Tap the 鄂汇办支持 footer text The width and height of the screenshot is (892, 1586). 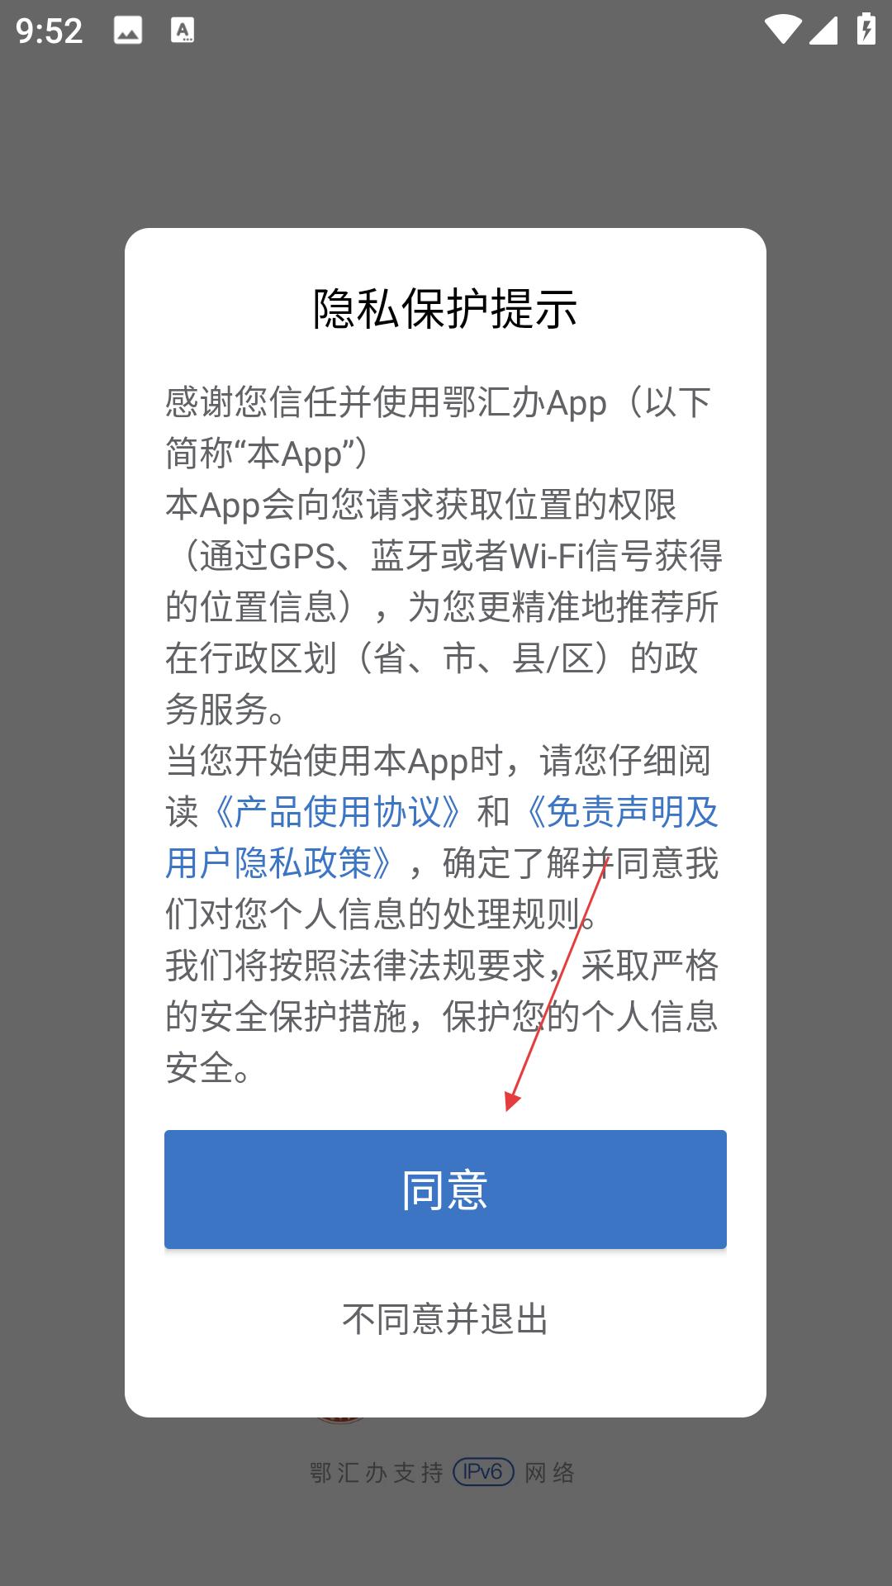pyautogui.click(x=377, y=1472)
